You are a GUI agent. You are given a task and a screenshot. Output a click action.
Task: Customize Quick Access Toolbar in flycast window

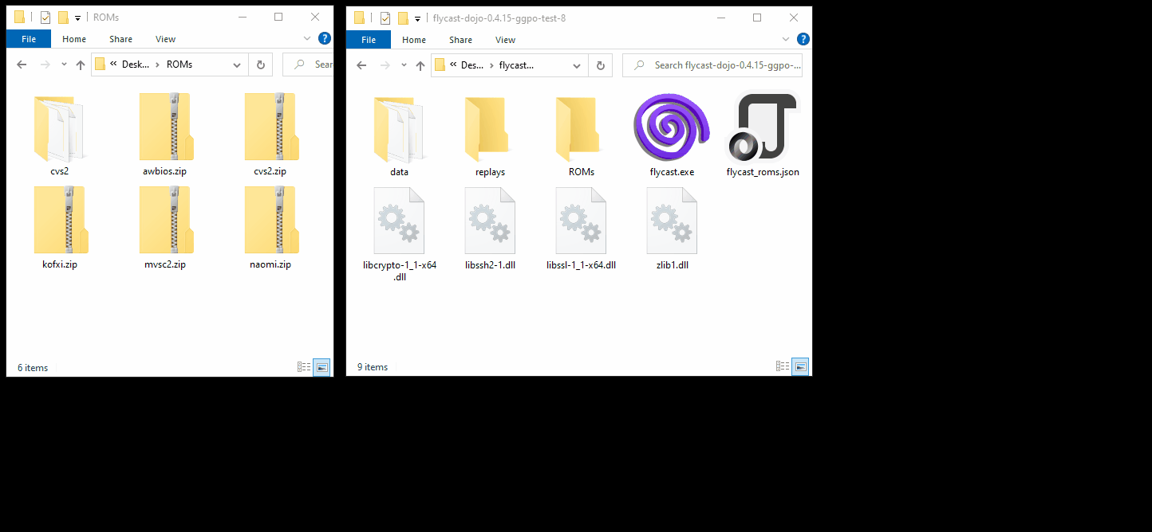(x=417, y=18)
